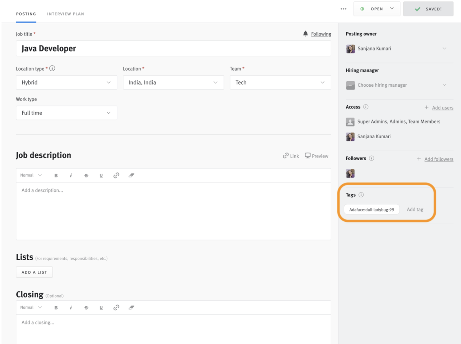Open the Location type dropdown showing Hybrid
This screenshot has height=344, width=461.
tap(66, 82)
